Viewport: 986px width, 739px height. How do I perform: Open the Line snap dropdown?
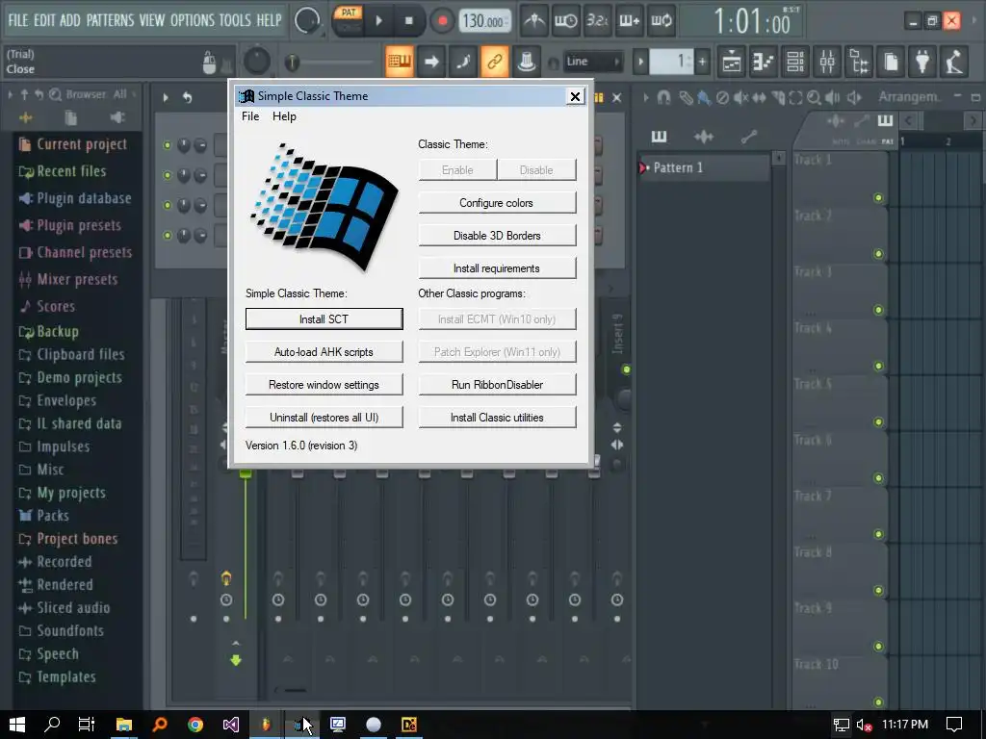coord(592,62)
